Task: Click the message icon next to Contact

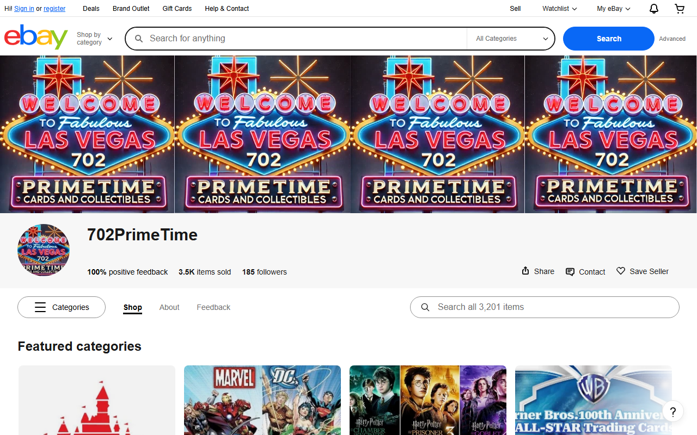Action: [x=570, y=271]
